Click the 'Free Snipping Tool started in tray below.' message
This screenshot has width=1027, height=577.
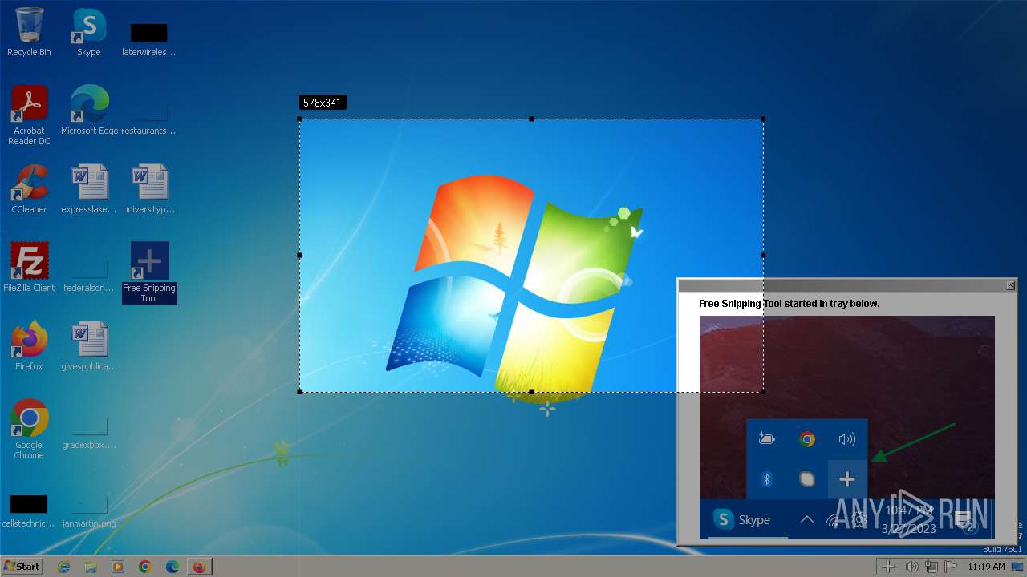pyautogui.click(x=789, y=304)
